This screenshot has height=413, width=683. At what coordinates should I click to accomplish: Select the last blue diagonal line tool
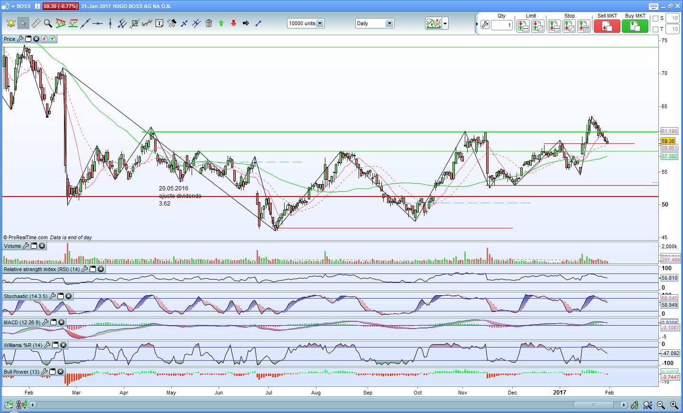258,23
